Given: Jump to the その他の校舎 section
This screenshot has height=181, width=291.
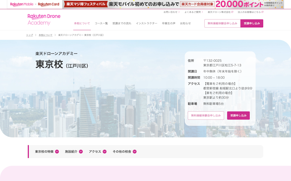Looking at the screenshot, I should coord(122,152).
